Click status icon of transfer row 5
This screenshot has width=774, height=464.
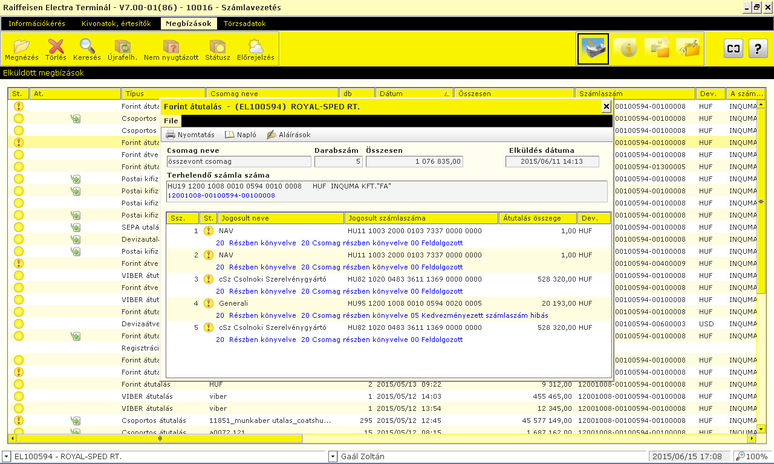pyautogui.click(x=209, y=327)
